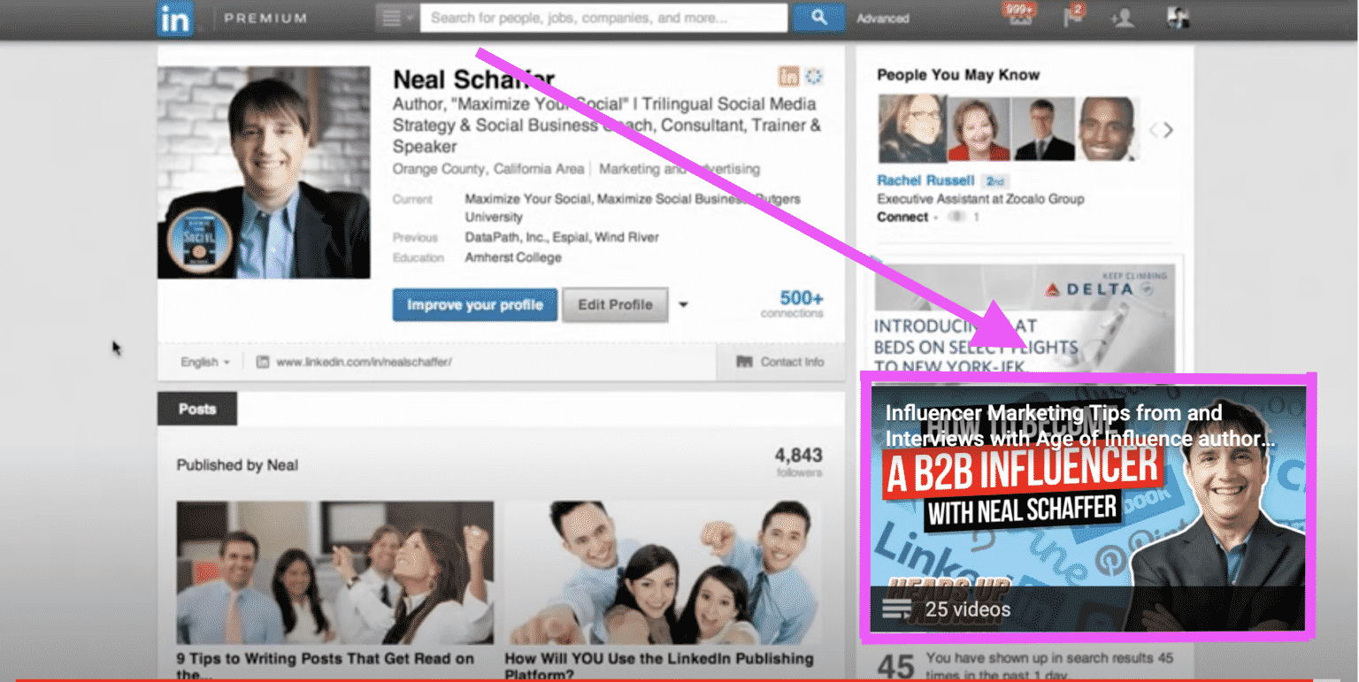Open Contact Info via its folder icon

click(746, 361)
